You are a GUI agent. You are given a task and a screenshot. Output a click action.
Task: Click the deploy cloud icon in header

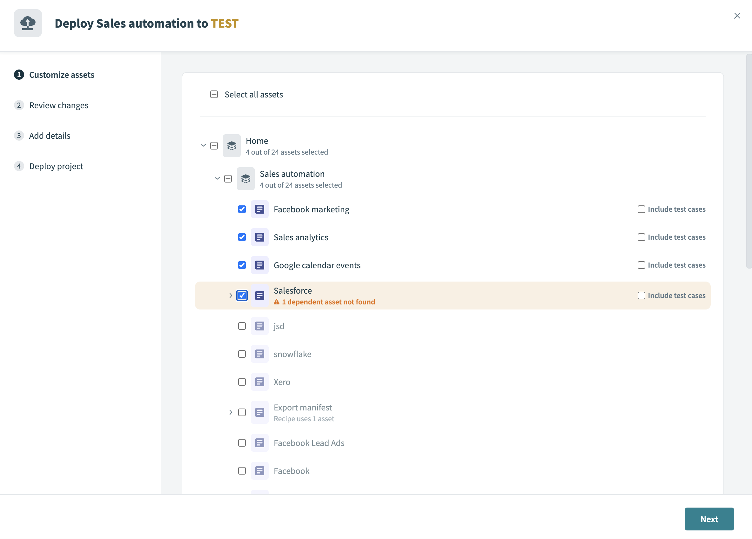point(28,23)
